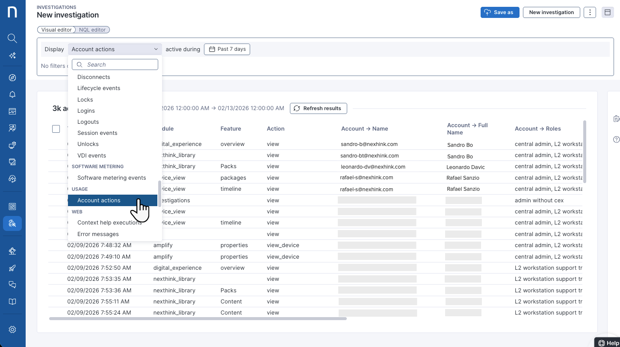
Task: Open the settings gear in sidebar
Action: click(x=12, y=330)
